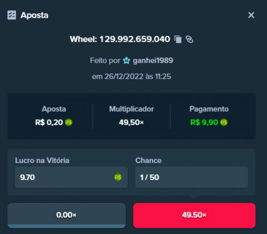Copy the Wheel bet ID
Image resolution: width=267 pixels, height=234 pixels.
(x=178, y=40)
